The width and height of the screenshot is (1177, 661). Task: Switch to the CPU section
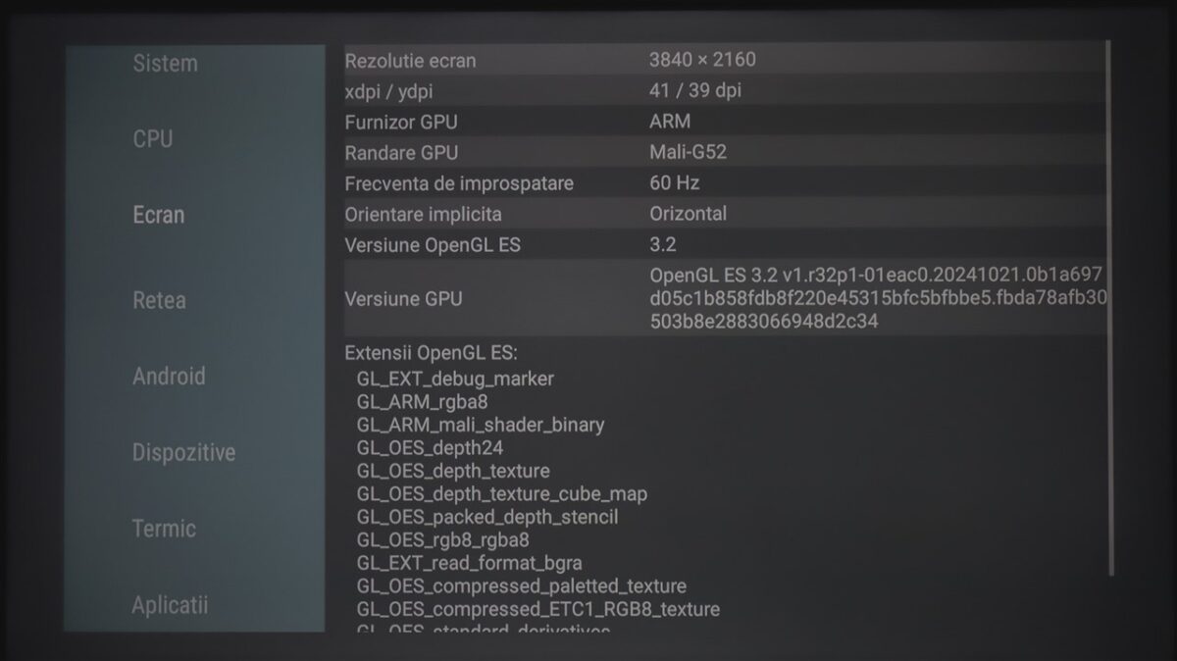click(x=152, y=139)
